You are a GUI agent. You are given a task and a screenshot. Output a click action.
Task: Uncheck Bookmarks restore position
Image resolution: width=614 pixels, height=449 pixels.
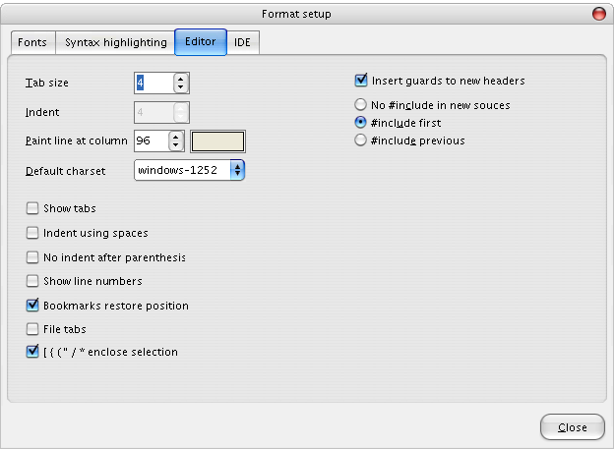[x=33, y=306]
